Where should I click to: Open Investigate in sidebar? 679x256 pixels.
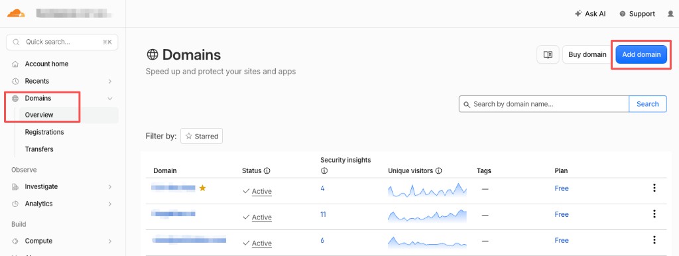(41, 186)
